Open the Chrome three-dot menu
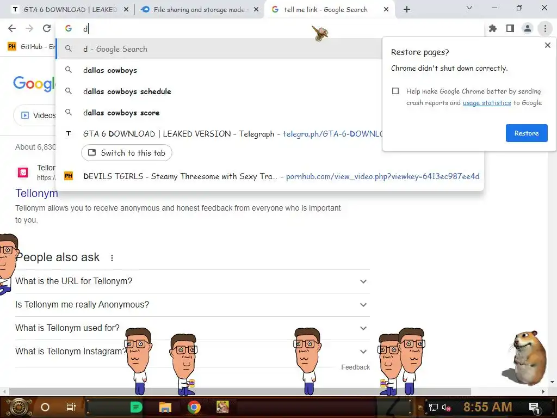 pos(545,28)
